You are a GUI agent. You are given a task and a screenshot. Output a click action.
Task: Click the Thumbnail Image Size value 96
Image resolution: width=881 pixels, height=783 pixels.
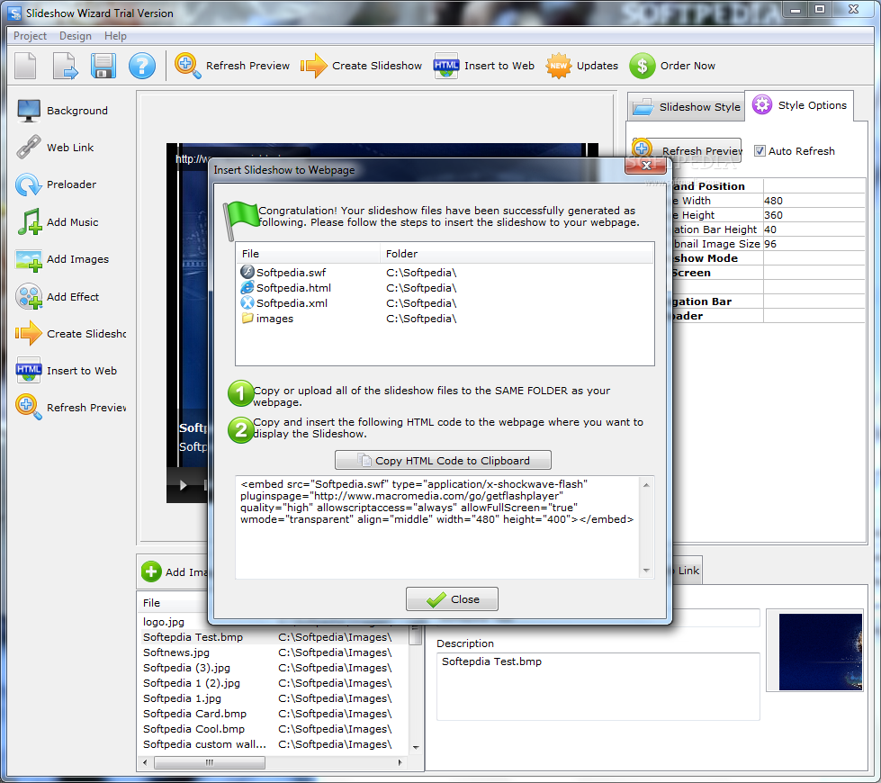(813, 244)
